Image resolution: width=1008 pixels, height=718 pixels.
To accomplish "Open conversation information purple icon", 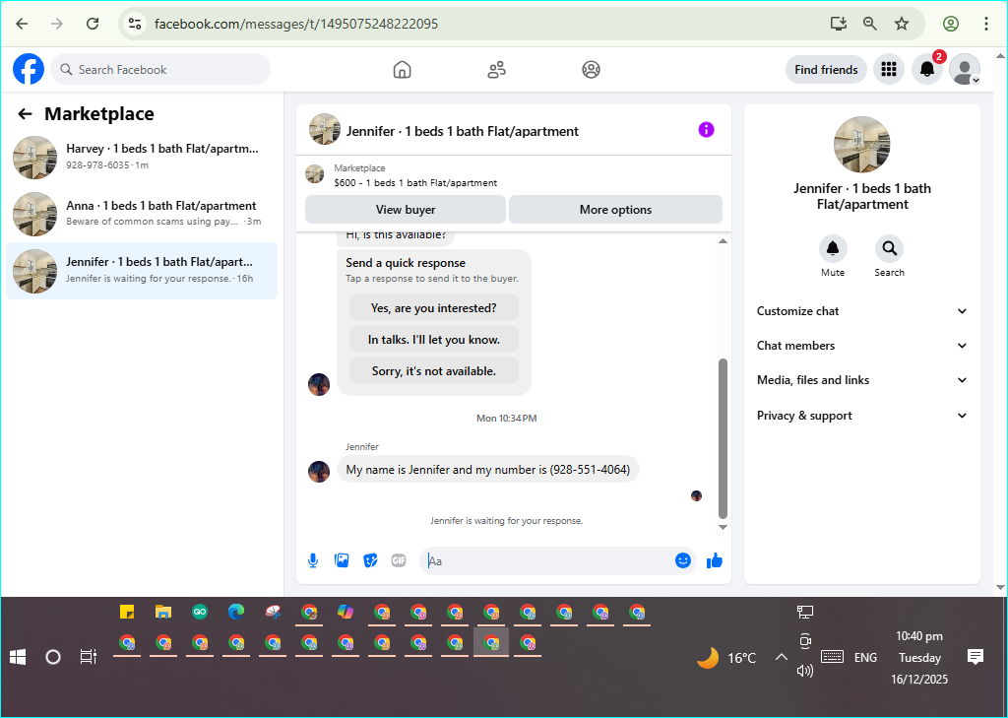I will (x=706, y=130).
